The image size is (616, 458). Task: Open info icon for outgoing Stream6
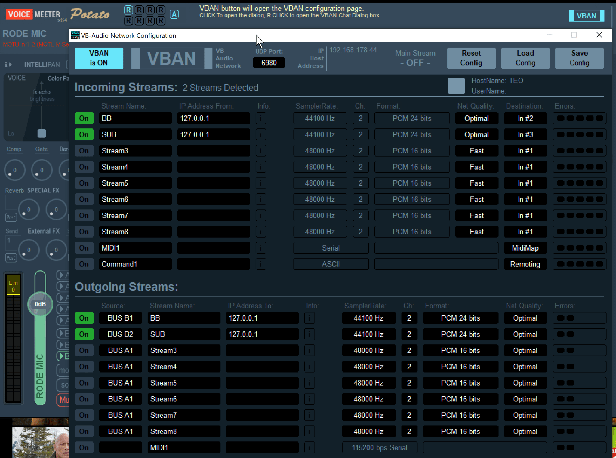tap(310, 399)
